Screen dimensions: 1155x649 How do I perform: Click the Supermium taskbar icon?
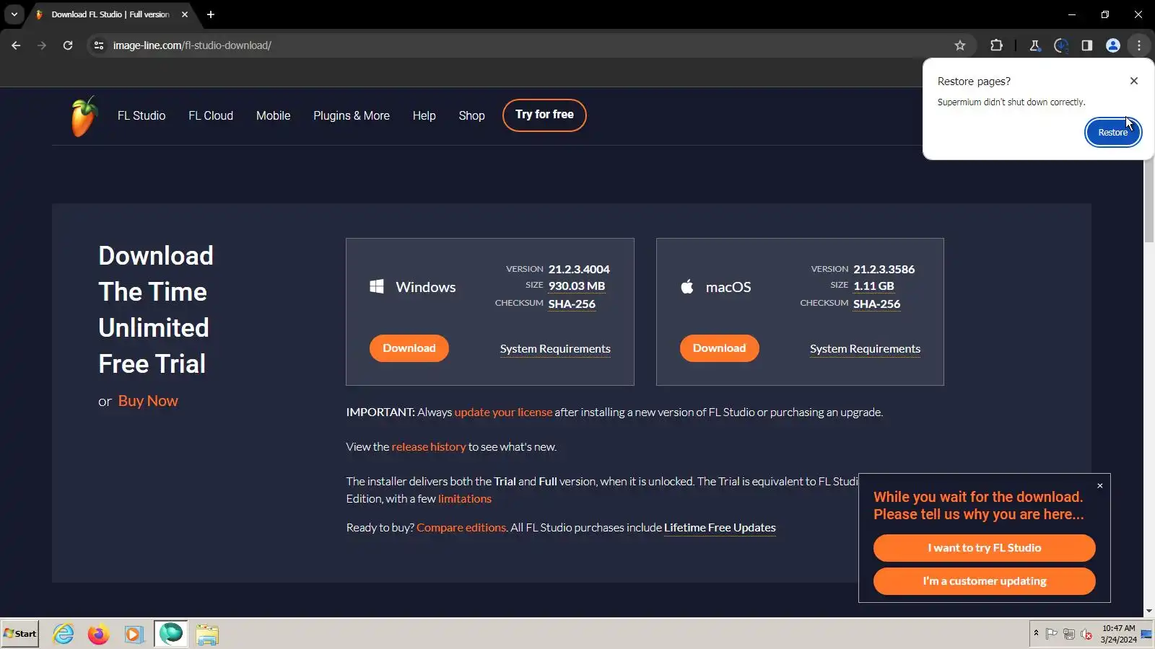171,634
